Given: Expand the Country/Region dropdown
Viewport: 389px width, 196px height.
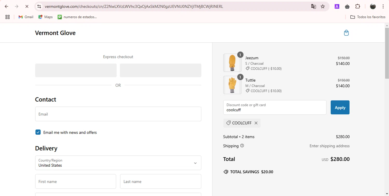Looking at the screenshot, I should pyautogui.click(x=118, y=163).
